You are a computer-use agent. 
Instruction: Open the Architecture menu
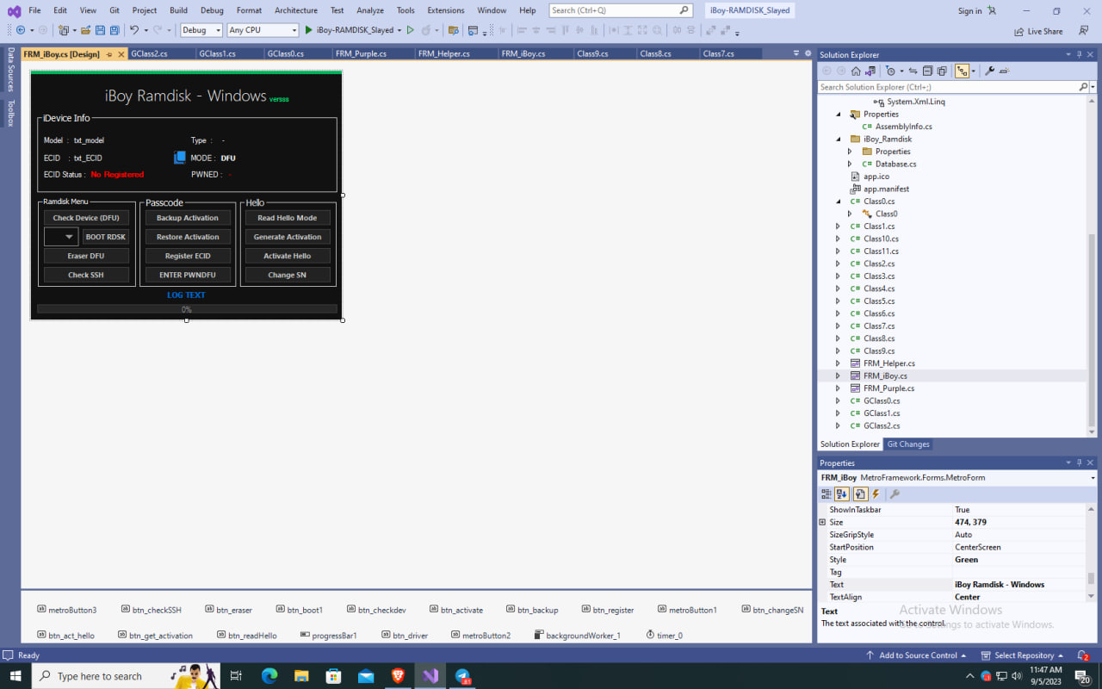(x=296, y=10)
